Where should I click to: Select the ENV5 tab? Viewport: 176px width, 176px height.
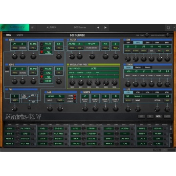pyautogui.click(x=167, y=43)
